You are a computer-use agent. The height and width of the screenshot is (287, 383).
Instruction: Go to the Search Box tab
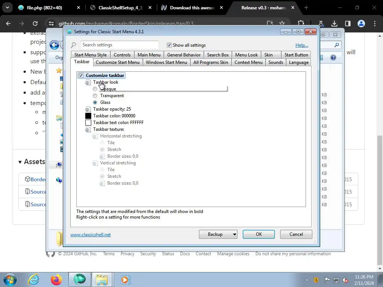[x=218, y=55]
